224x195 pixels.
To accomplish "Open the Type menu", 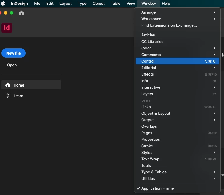I will (x=82, y=4).
